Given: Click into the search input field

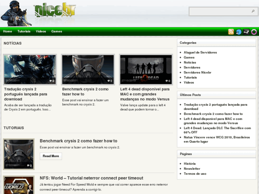Looking at the screenshot, I should pos(221,11).
